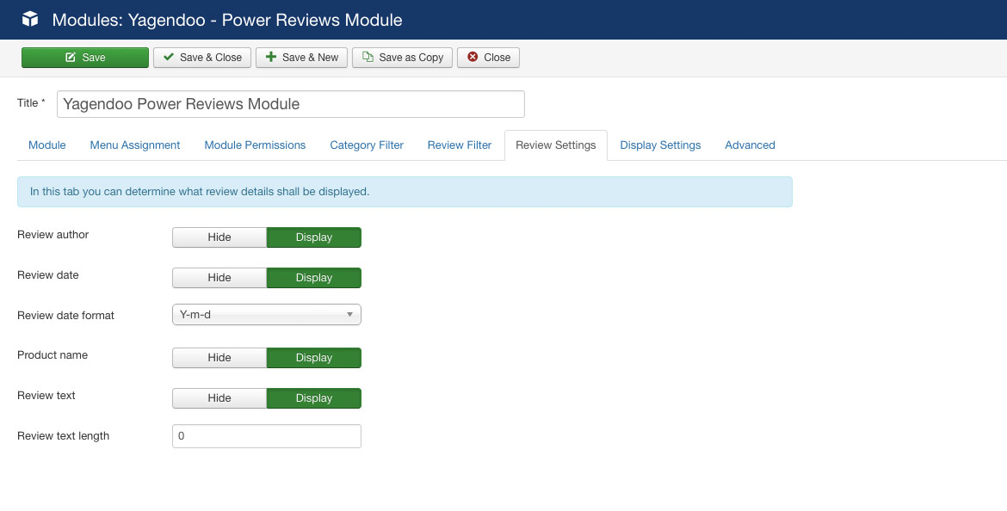Click Save & New
The height and width of the screenshot is (511, 1007).
click(x=302, y=57)
